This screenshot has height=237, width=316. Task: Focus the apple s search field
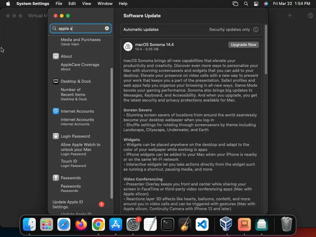click(x=81, y=28)
